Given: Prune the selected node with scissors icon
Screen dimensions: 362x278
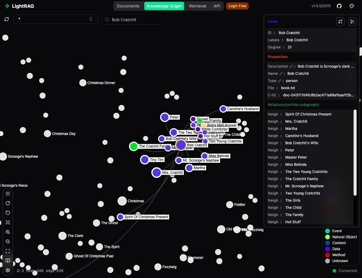Looking at the screenshot, I should [352, 22].
